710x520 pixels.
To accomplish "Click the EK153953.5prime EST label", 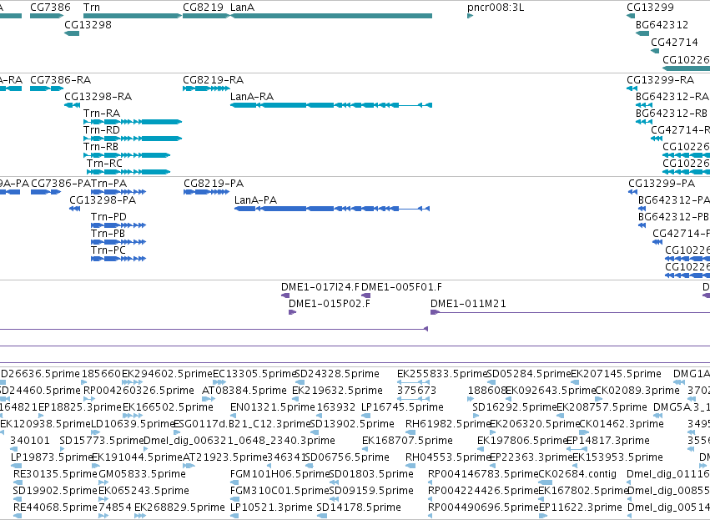I will coord(617,458).
